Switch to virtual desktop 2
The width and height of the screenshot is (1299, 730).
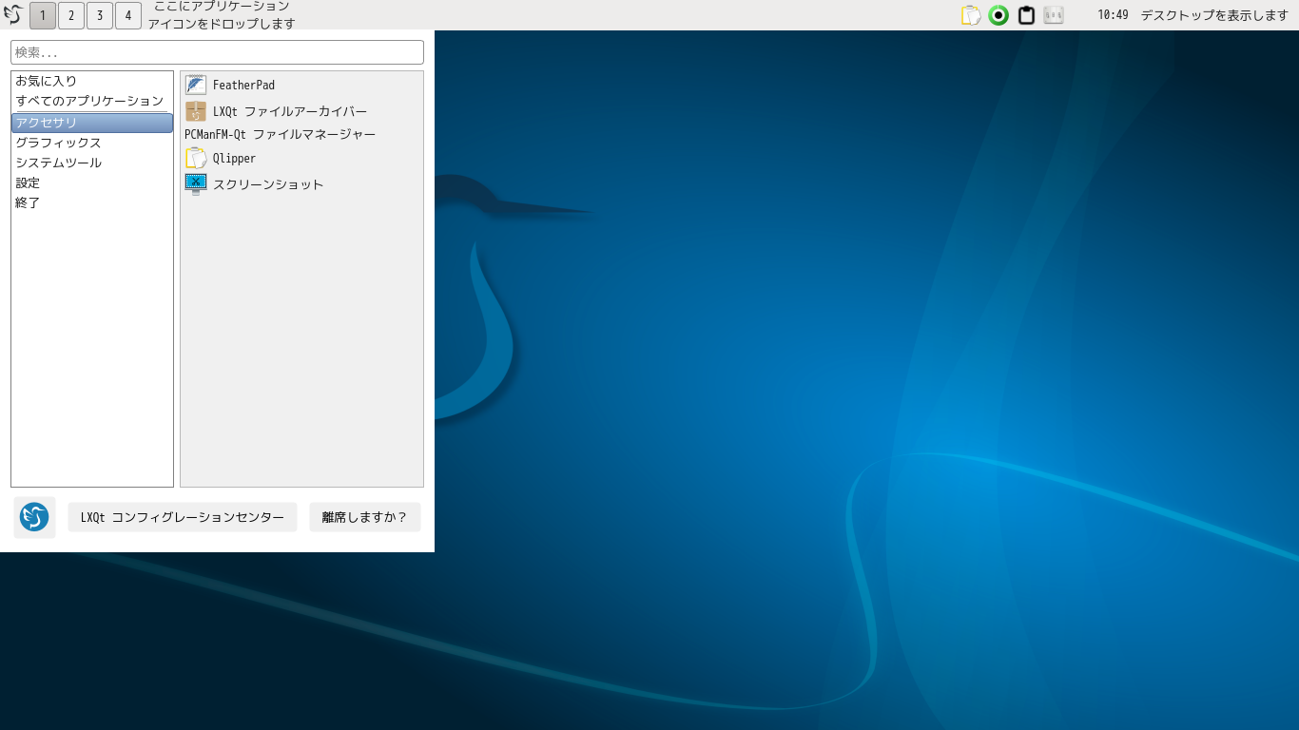[70, 15]
